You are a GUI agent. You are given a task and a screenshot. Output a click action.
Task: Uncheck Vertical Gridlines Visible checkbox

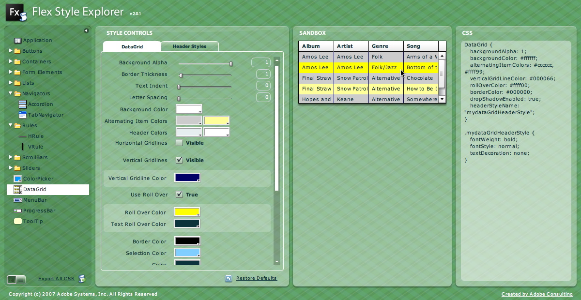tap(179, 160)
